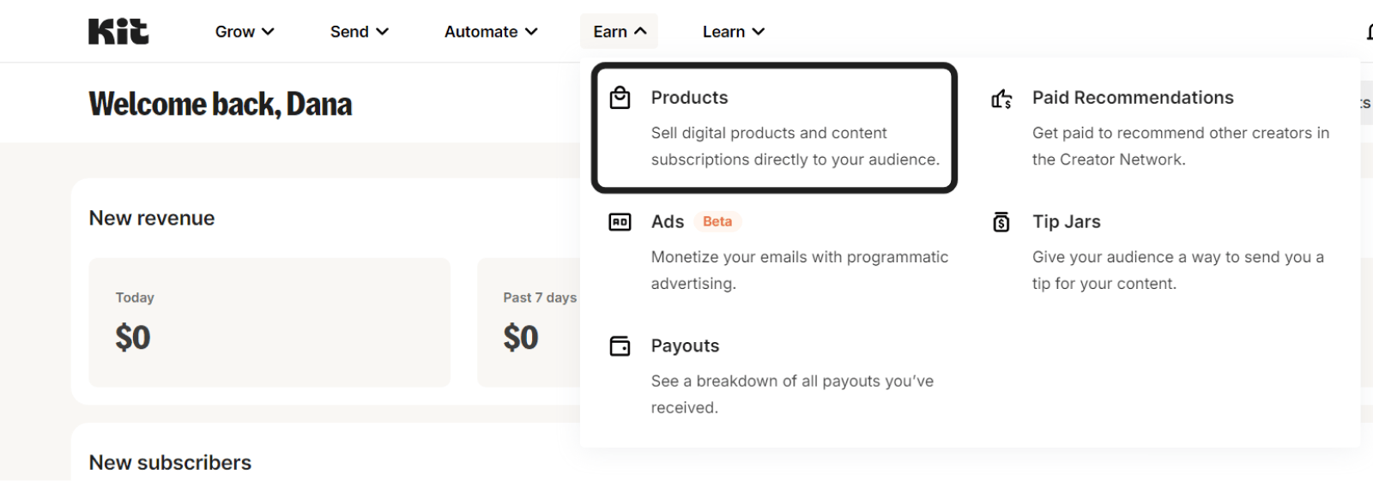Screen dimensions: 1373x481
Task: Click the Today revenue card
Action: click(x=269, y=322)
